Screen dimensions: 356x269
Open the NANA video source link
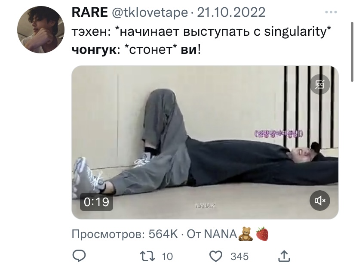(236, 234)
